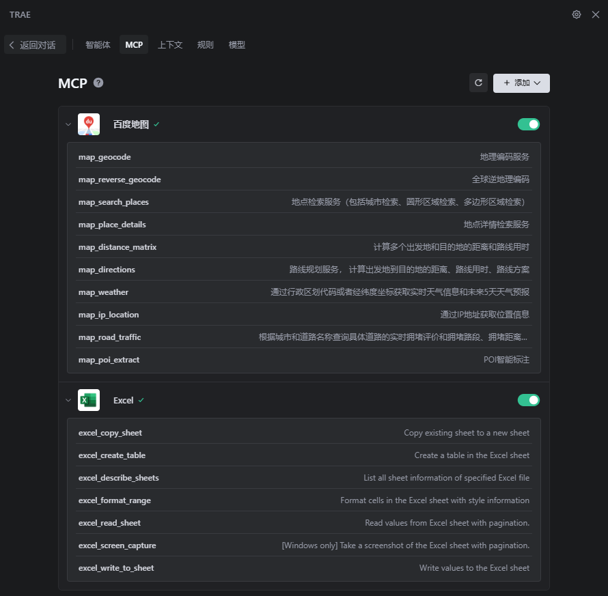Select the map_road_traffic tool

tap(303, 337)
